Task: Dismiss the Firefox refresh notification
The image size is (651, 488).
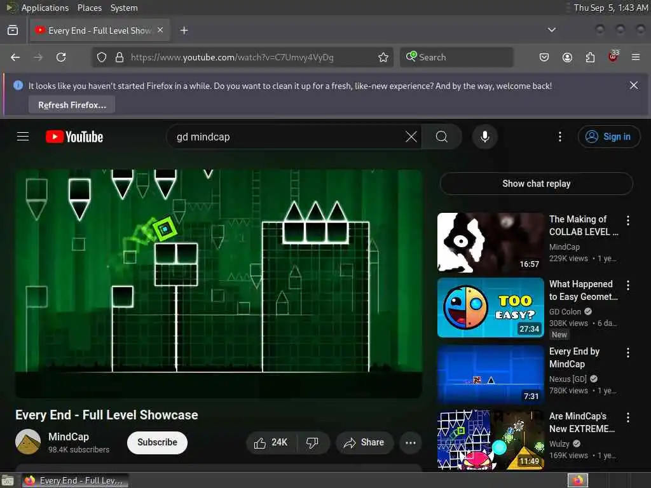Action: point(634,86)
